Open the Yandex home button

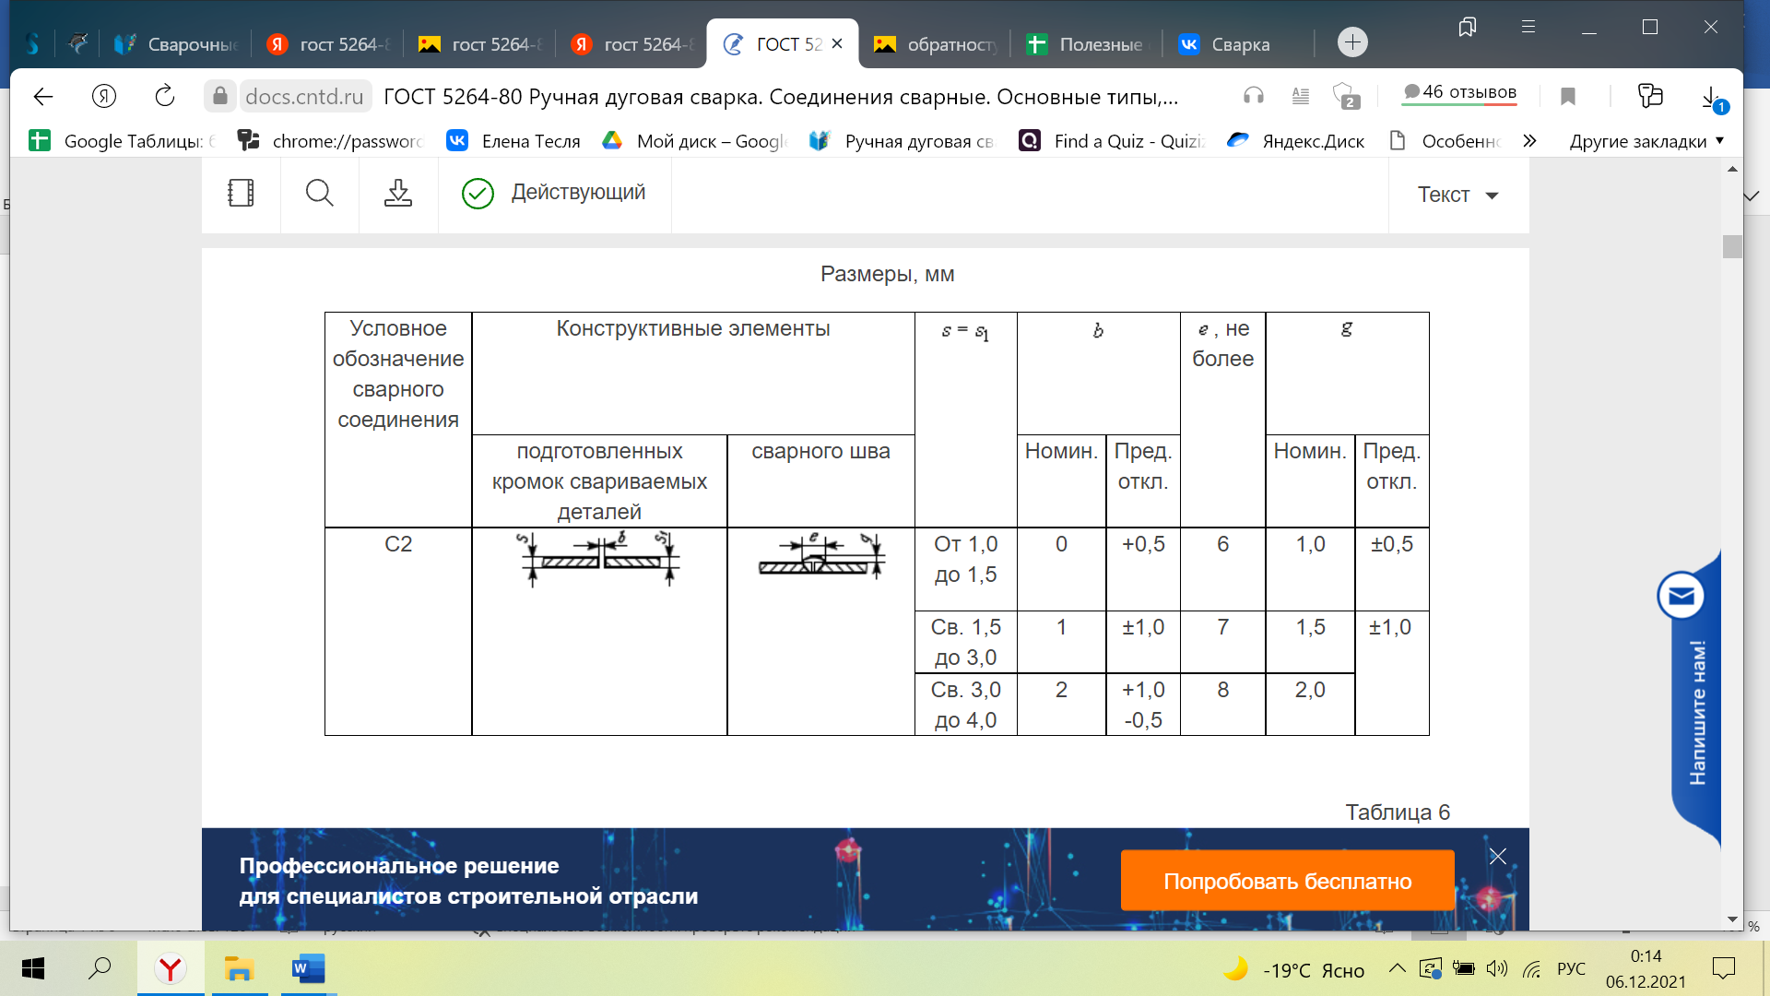pyautogui.click(x=104, y=96)
